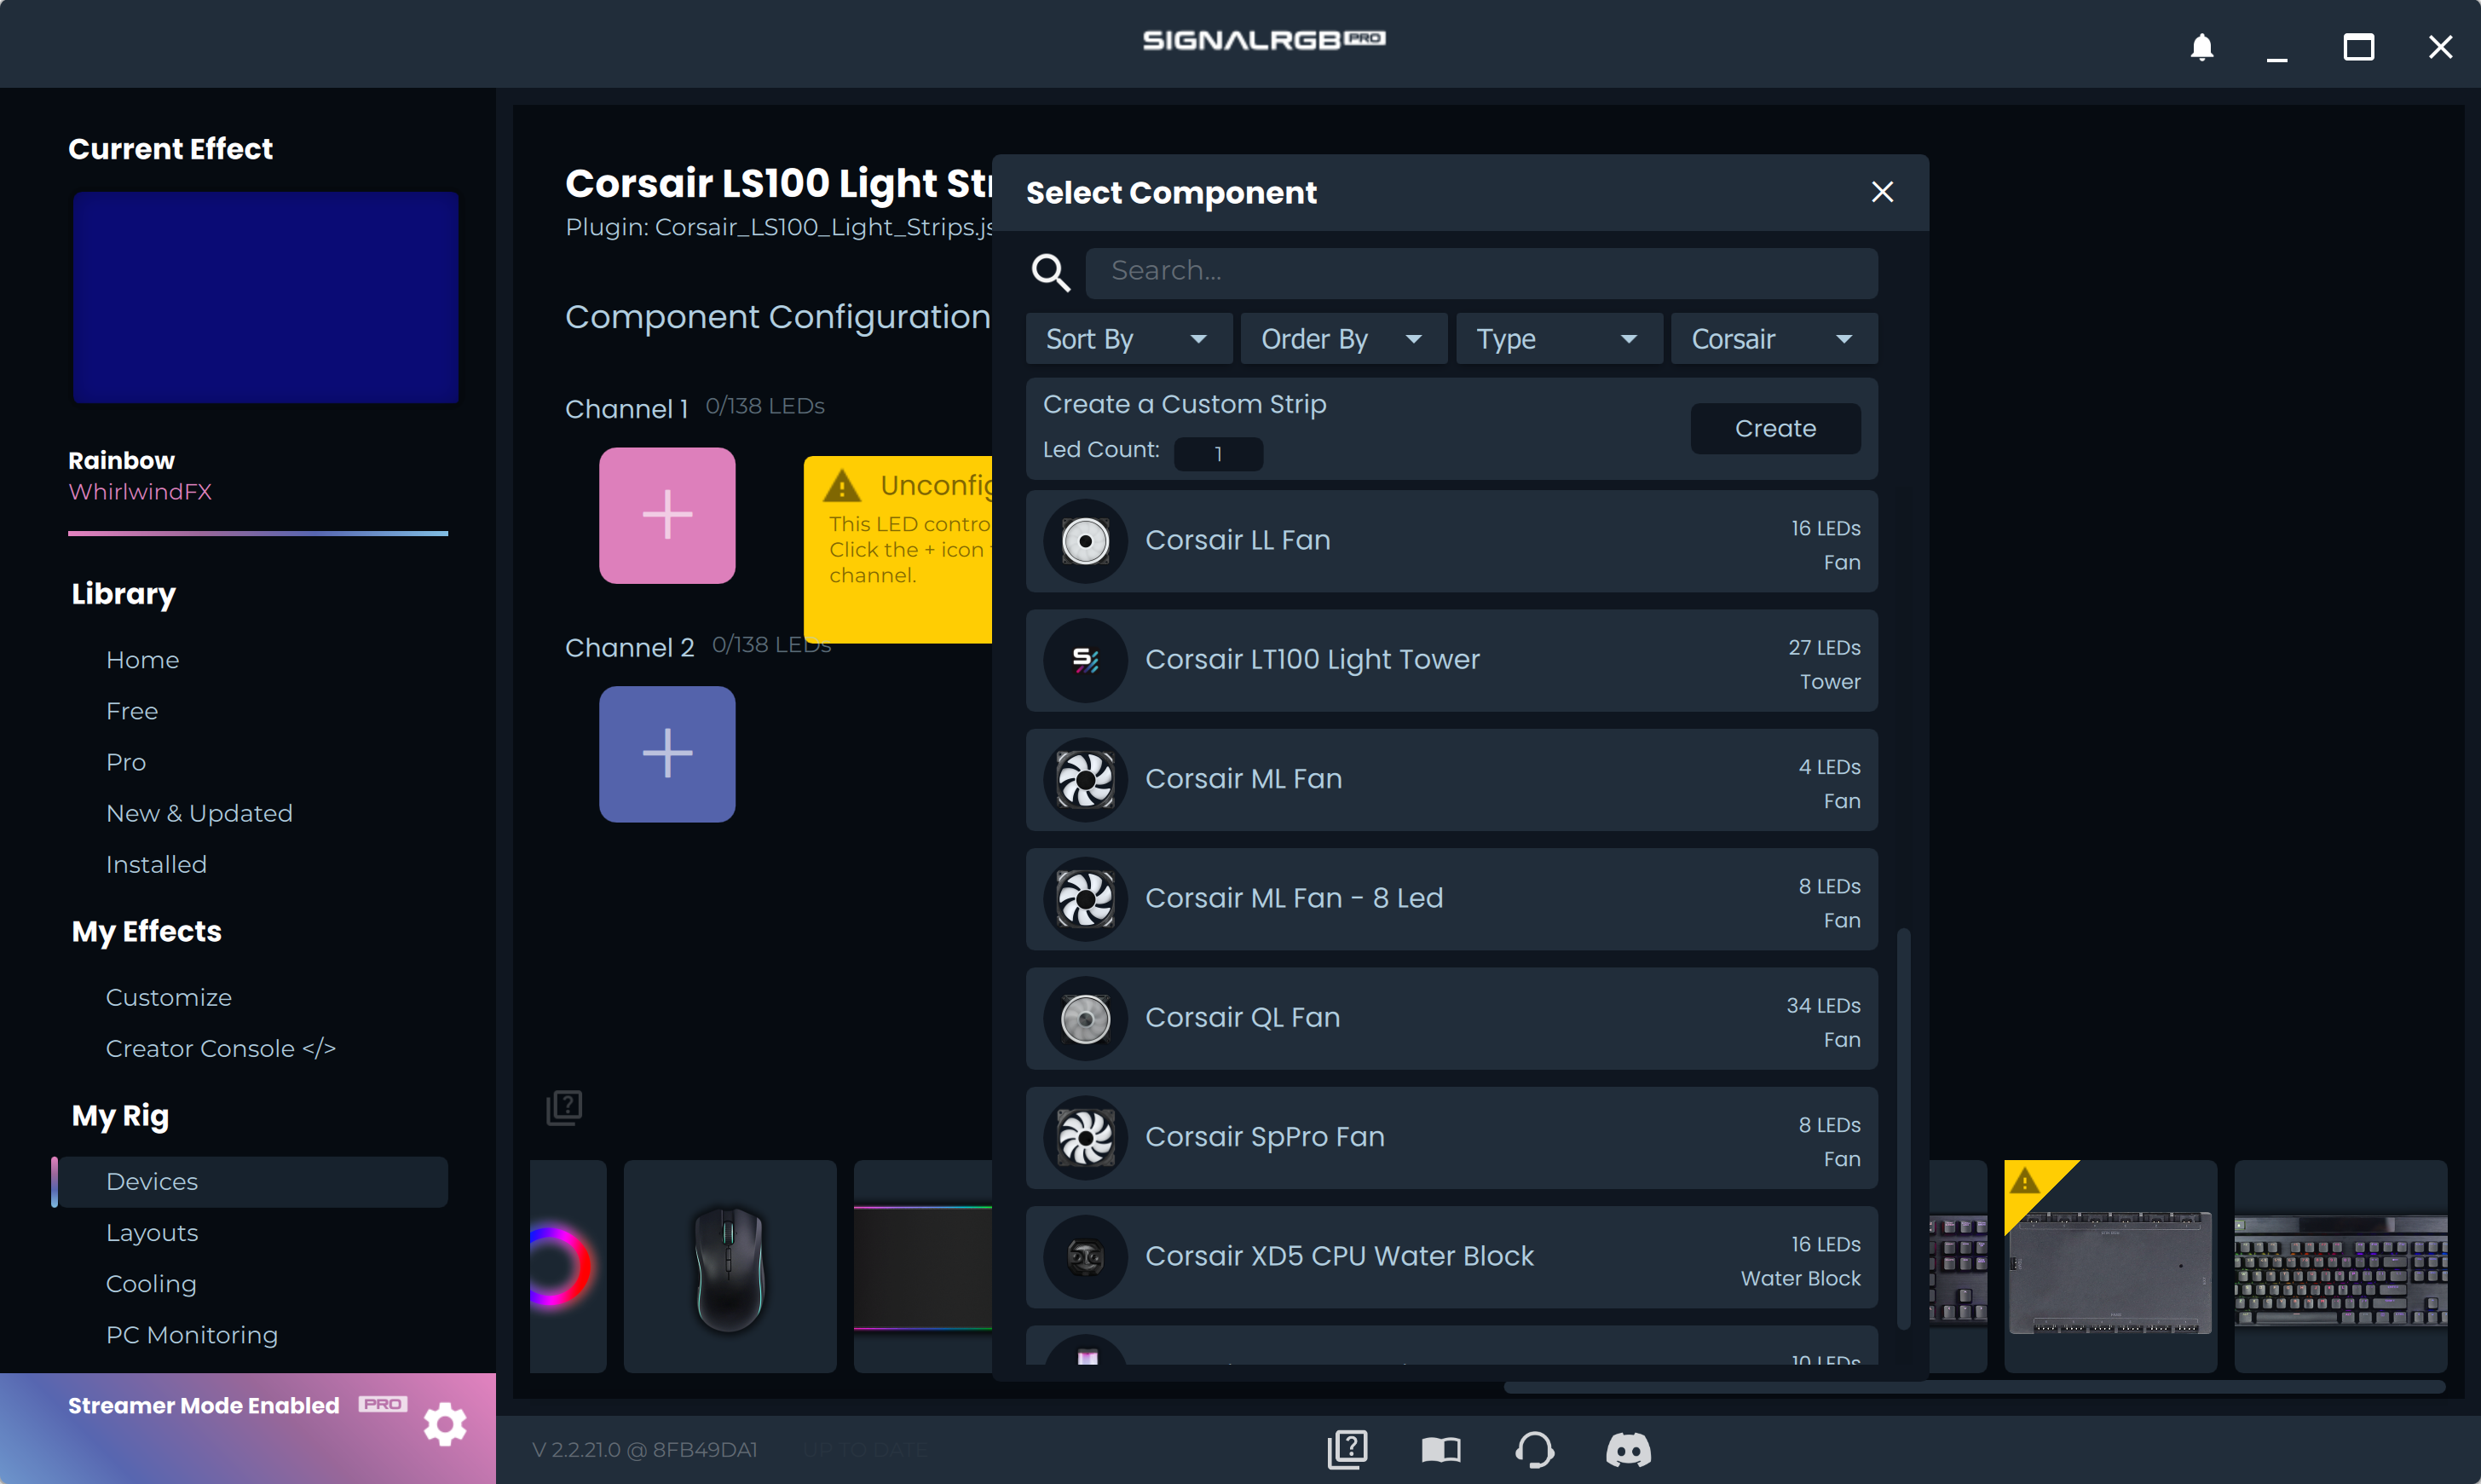This screenshot has height=1484, width=2481.
Task: Open Customize under My Effects
Action: 168,997
